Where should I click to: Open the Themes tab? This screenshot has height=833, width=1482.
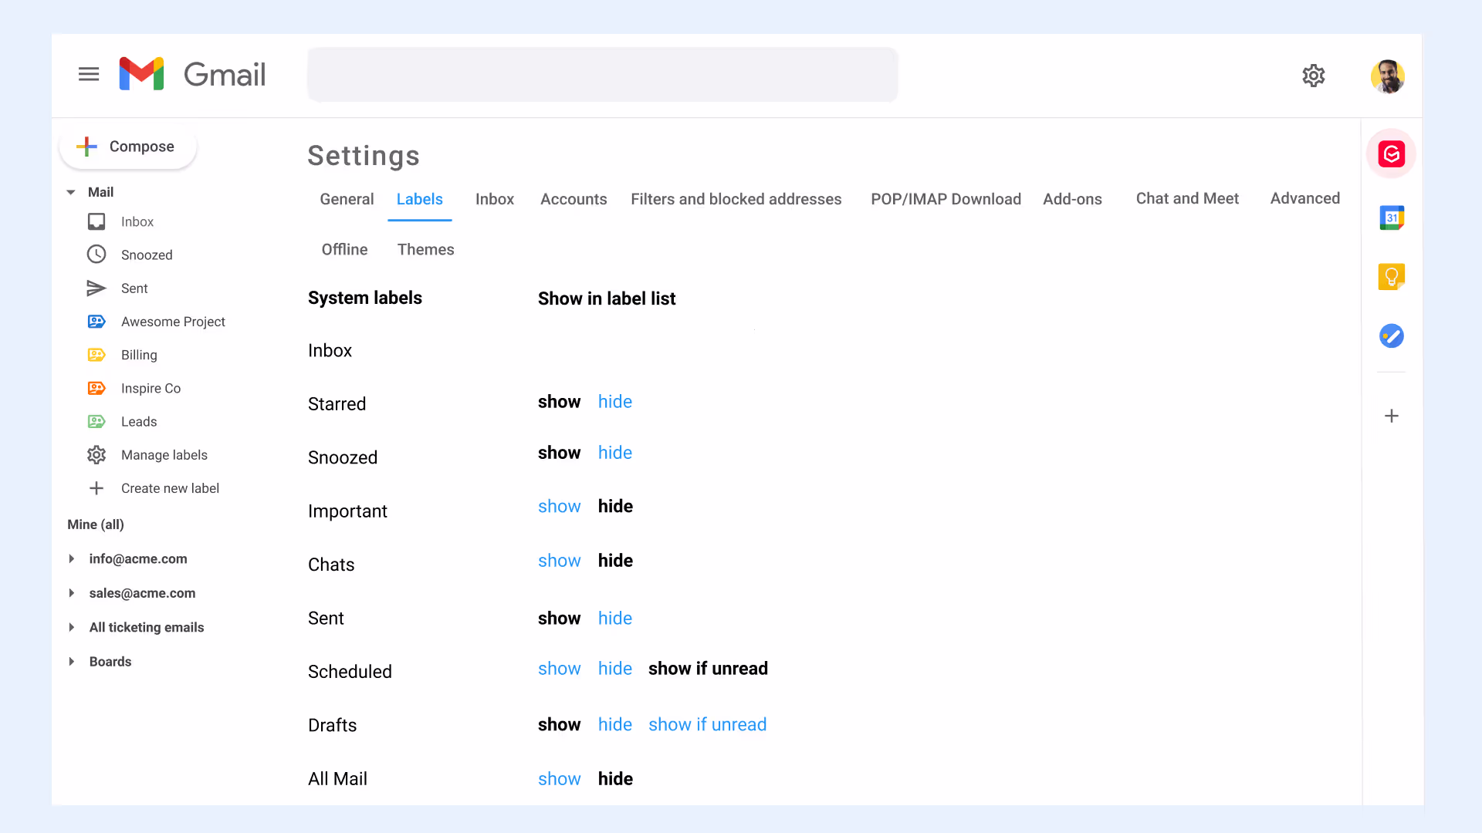(x=425, y=249)
